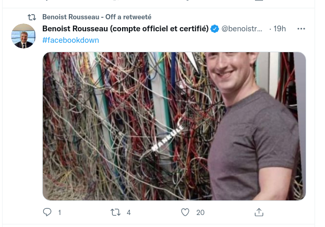The image size is (325, 227).
Task: Like the tweet with heart icon
Action: (x=185, y=212)
